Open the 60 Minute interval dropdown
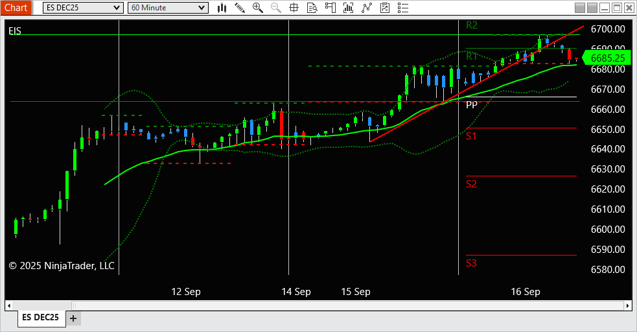This screenshot has height=332, width=637. coord(168,8)
